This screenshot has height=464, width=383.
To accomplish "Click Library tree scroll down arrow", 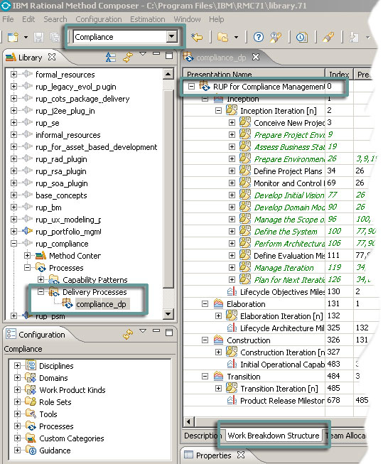I will tap(168, 314).
